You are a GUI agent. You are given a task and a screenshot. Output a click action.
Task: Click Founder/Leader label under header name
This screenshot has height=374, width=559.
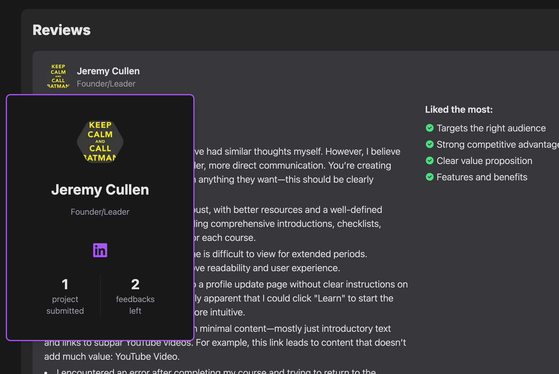[x=106, y=84]
